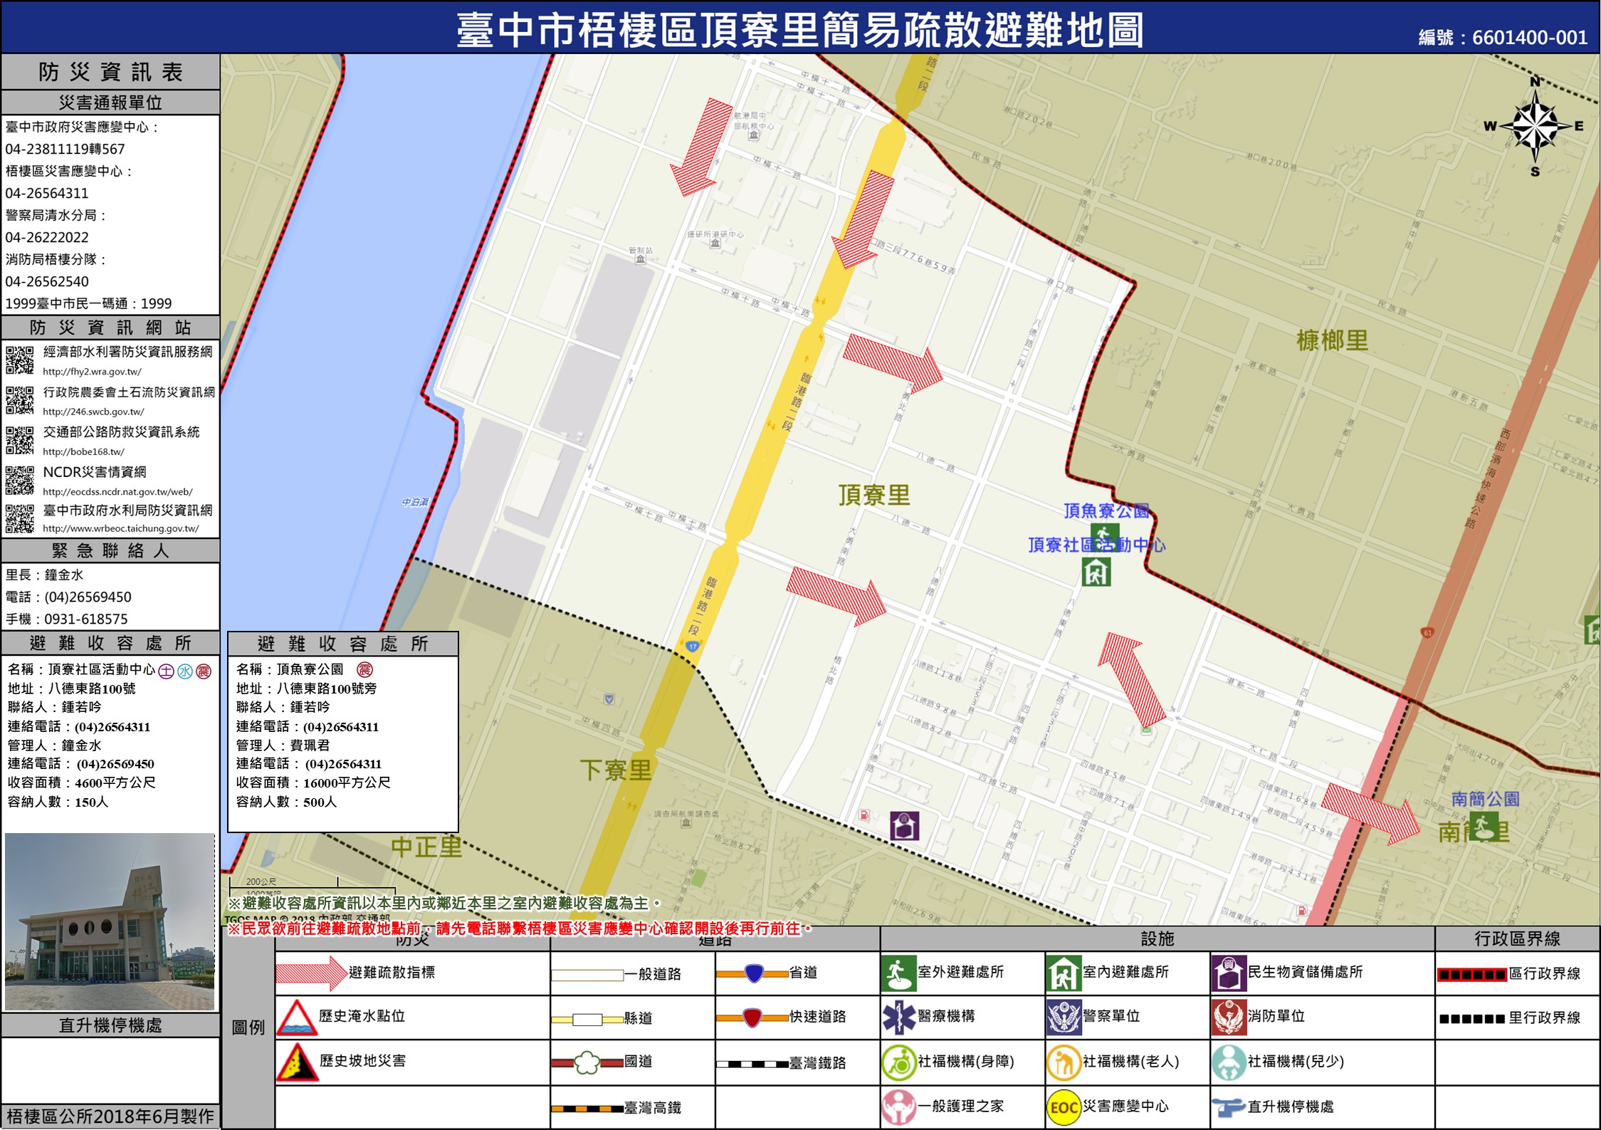Open the bobe168.tw link
The height and width of the screenshot is (1130, 1601).
[x=83, y=451]
